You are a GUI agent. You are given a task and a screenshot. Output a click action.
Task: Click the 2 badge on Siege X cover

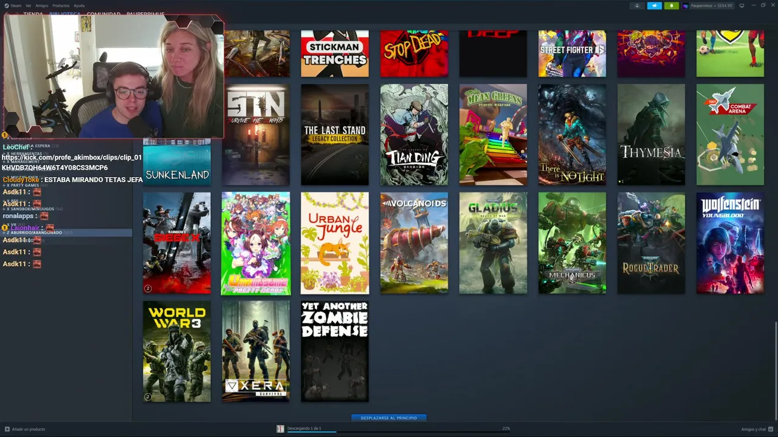[x=148, y=288]
